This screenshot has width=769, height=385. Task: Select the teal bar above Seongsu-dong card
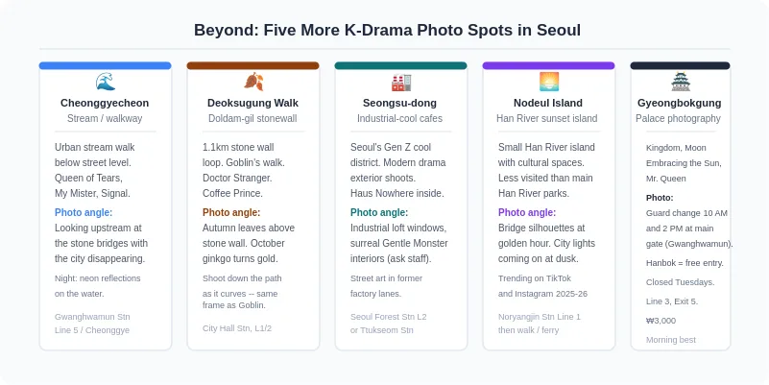click(x=400, y=65)
